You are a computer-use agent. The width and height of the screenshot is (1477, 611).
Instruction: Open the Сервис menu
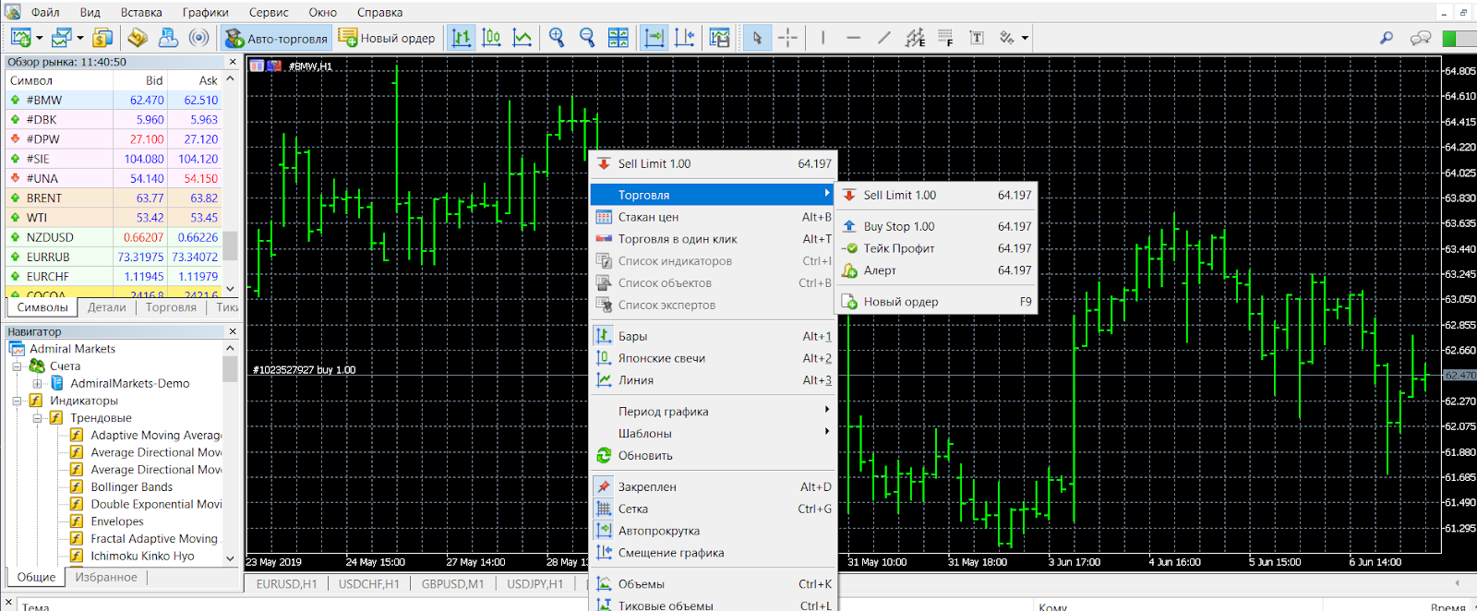click(x=269, y=12)
